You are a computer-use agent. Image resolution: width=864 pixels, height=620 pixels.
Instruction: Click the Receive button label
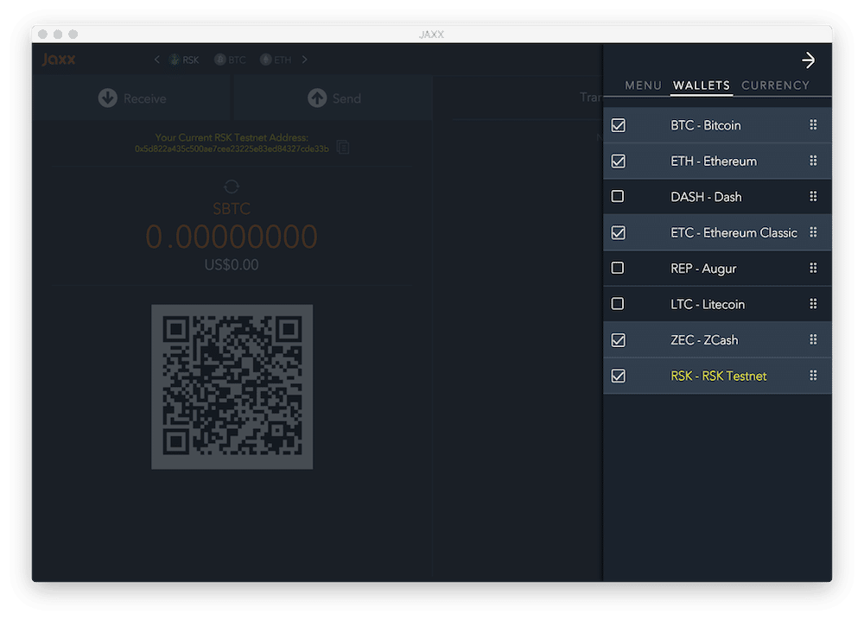[x=145, y=98]
